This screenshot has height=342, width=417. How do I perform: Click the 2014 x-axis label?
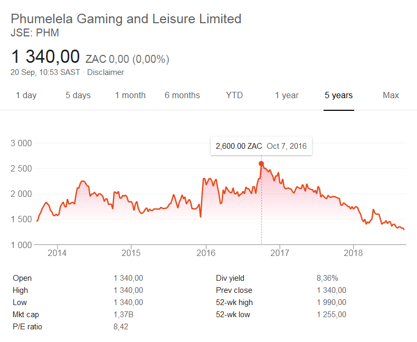pyautogui.click(x=57, y=253)
